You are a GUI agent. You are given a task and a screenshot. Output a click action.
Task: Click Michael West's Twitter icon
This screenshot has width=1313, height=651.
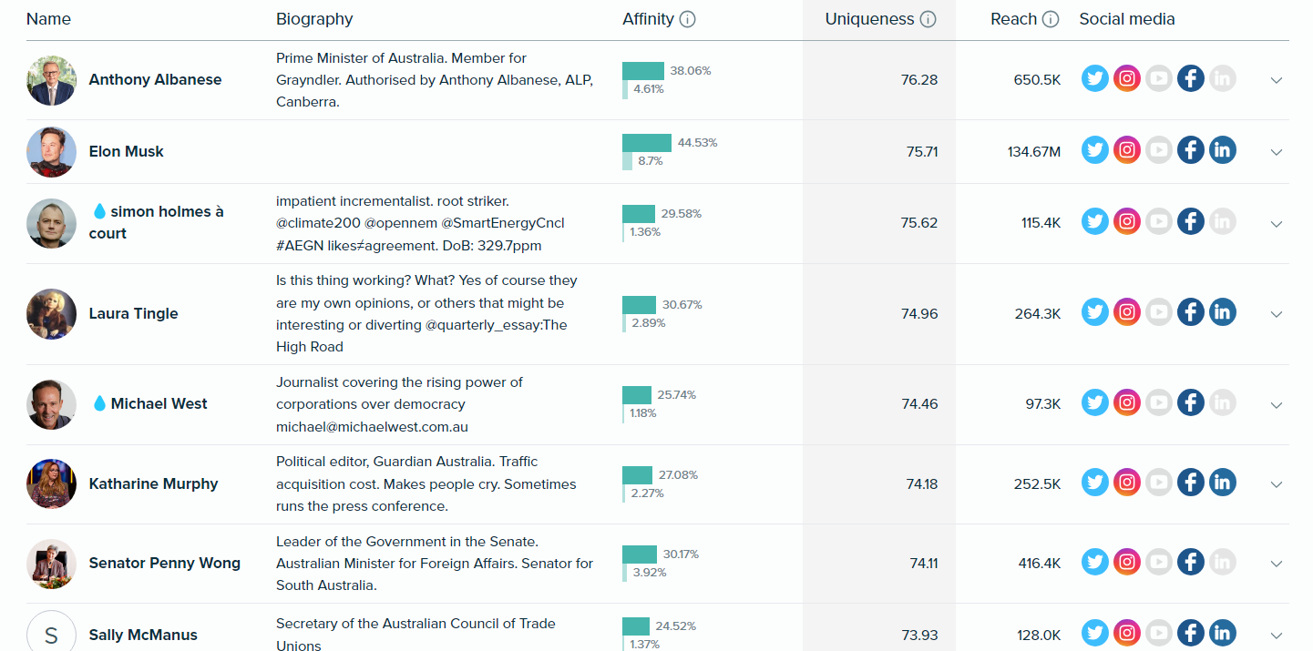click(1095, 402)
